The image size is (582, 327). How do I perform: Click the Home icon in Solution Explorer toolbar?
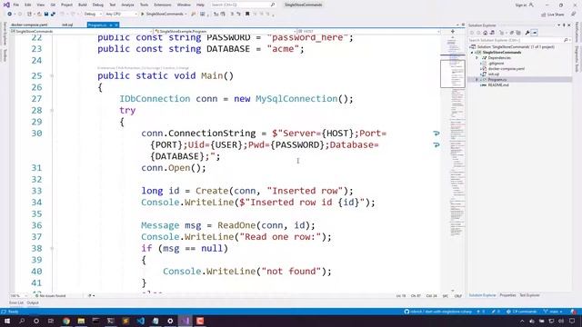(x=485, y=33)
